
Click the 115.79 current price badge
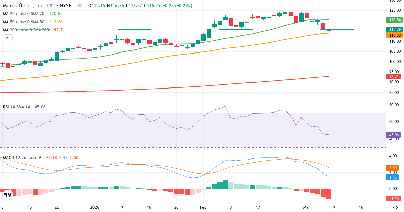[394, 30]
